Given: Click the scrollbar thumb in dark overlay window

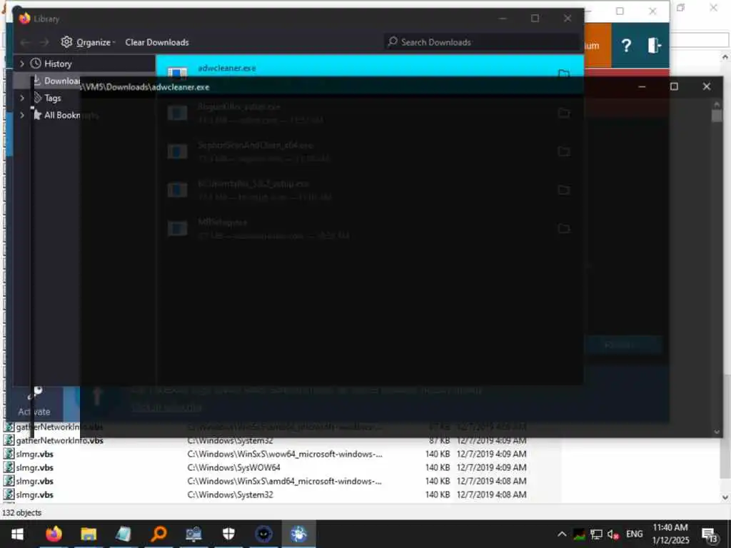Looking at the screenshot, I should pyautogui.click(x=717, y=115).
